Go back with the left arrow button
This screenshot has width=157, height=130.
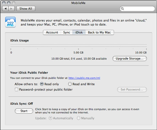click(x=6, y=8)
